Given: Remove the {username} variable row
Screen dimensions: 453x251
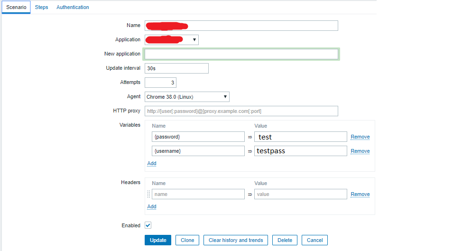Looking at the screenshot, I should pyautogui.click(x=360, y=151).
